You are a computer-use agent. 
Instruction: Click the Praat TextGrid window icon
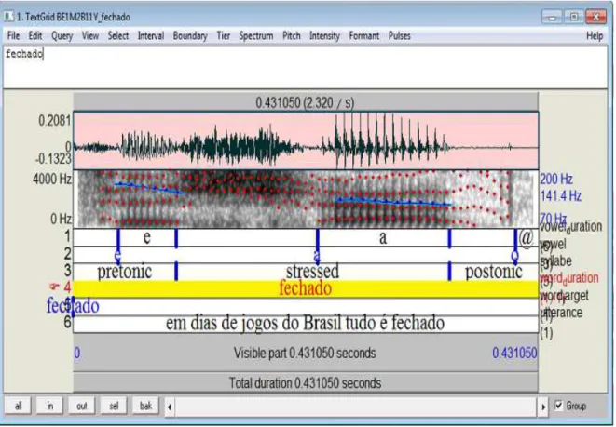(x=8, y=17)
